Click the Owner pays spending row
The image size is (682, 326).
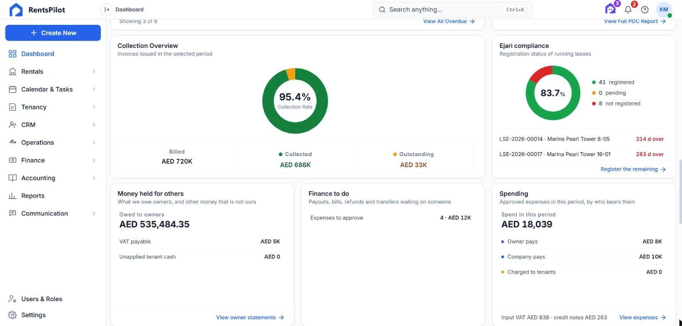(x=581, y=242)
